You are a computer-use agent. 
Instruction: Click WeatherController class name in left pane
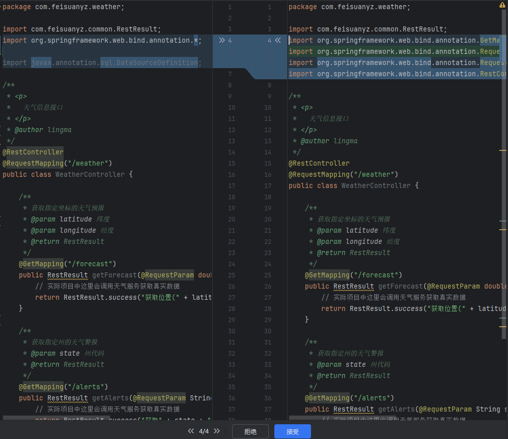pyautogui.click(x=90, y=174)
